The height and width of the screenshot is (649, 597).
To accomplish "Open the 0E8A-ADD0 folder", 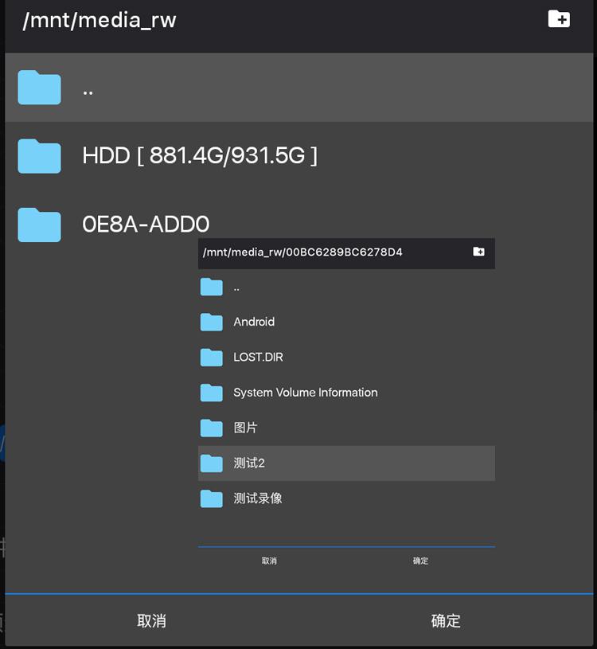I will pos(298,225).
